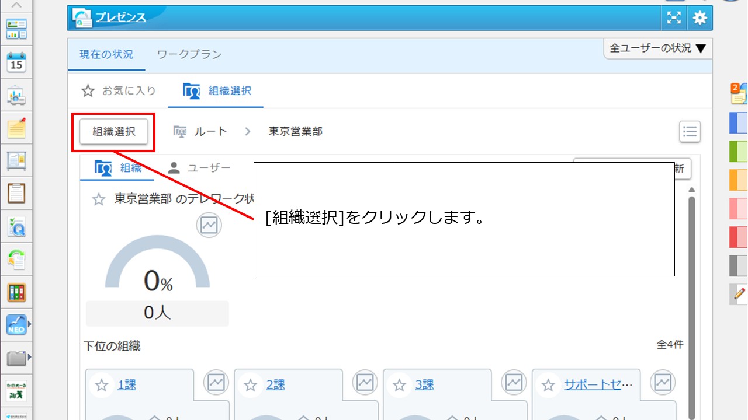Click the 組織選択 button left of the breadcrumb
The height and width of the screenshot is (420, 748).
point(114,132)
